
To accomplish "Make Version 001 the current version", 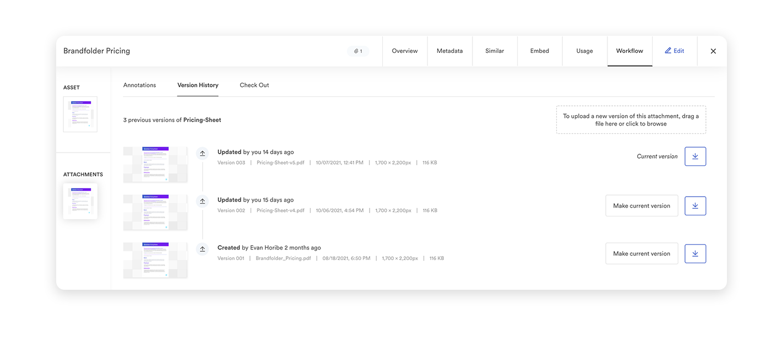I will pyautogui.click(x=642, y=253).
